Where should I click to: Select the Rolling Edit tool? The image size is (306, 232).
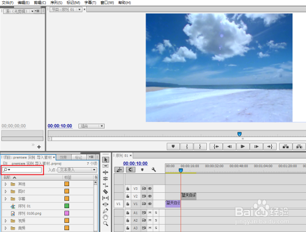105,179
